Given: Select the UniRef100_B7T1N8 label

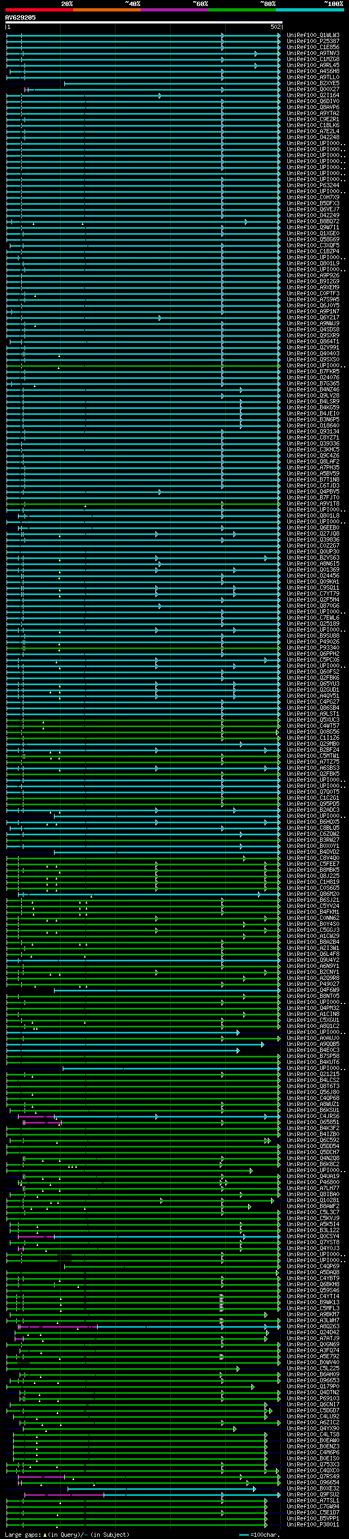Looking at the screenshot, I should [x=313, y=480].
